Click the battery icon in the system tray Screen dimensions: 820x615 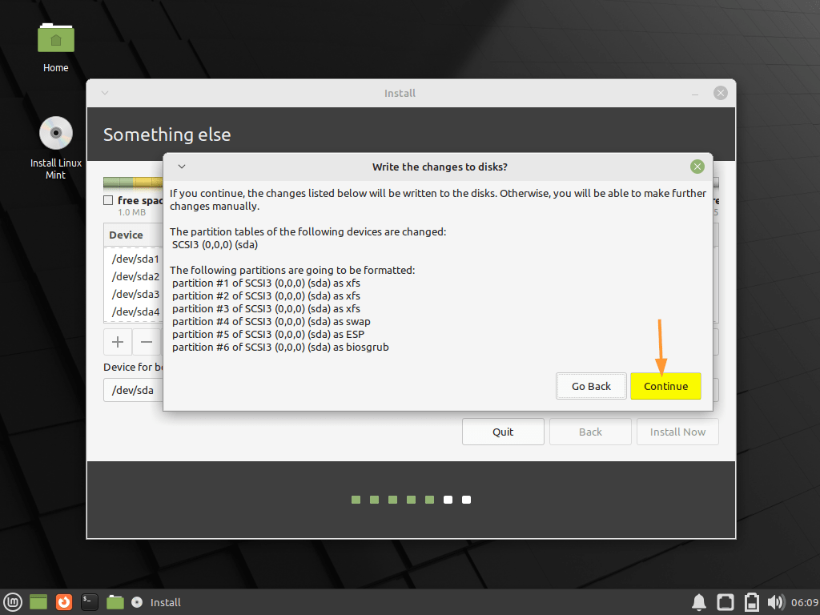coord(750,601)
